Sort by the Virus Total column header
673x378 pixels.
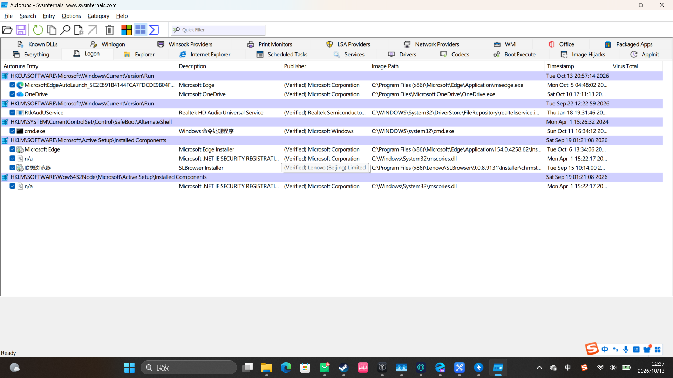click(636, 66)
